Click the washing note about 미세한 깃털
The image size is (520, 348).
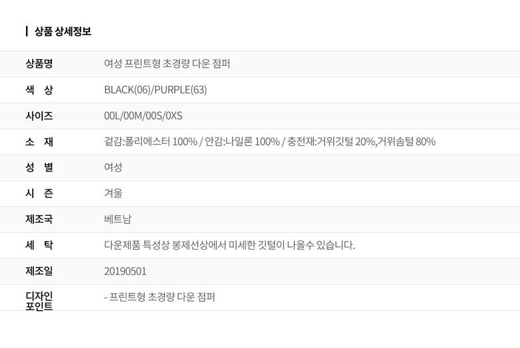tap(229, 246)
